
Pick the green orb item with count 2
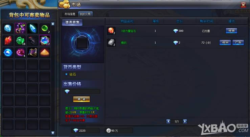[45, 28]
